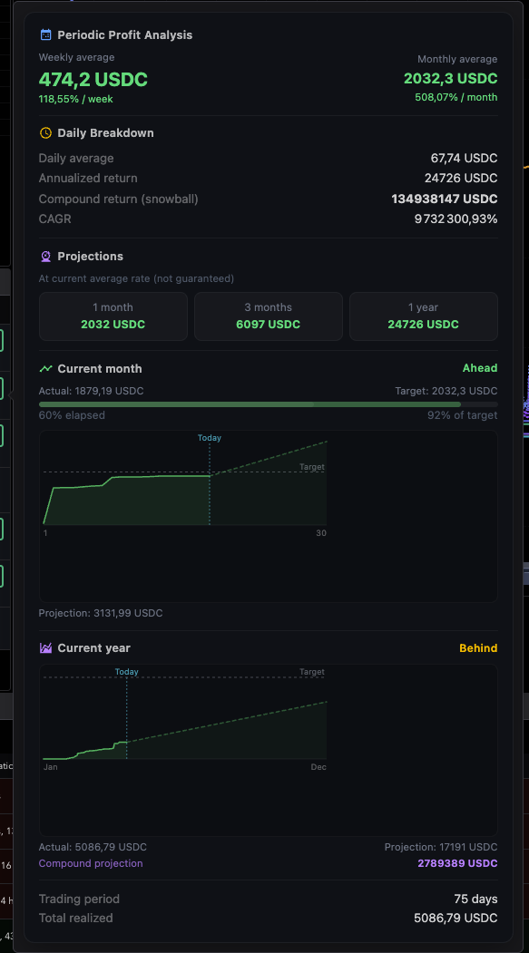Click the 474,2 USDC weekly average value
Viewport: 529px width, 953px height.
(x=93, y=80)
